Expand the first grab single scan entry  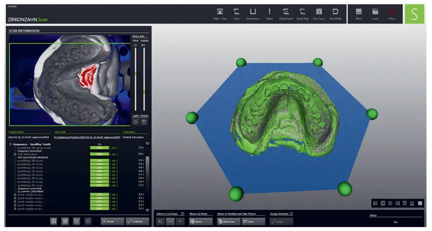point(15,195)
